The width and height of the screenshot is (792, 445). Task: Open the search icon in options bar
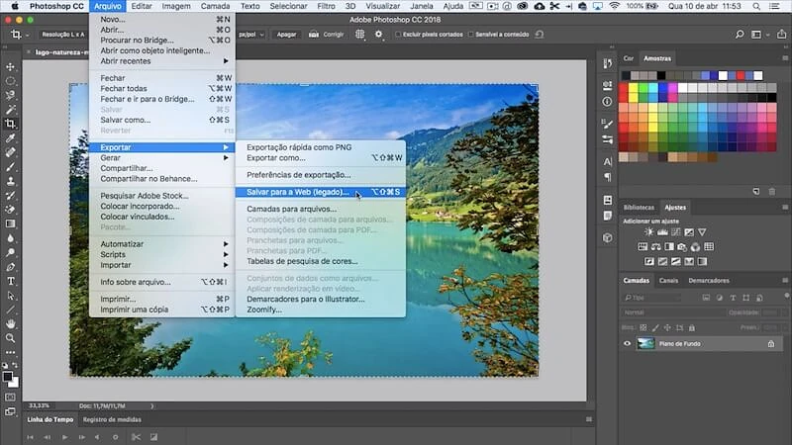point(740,35)
